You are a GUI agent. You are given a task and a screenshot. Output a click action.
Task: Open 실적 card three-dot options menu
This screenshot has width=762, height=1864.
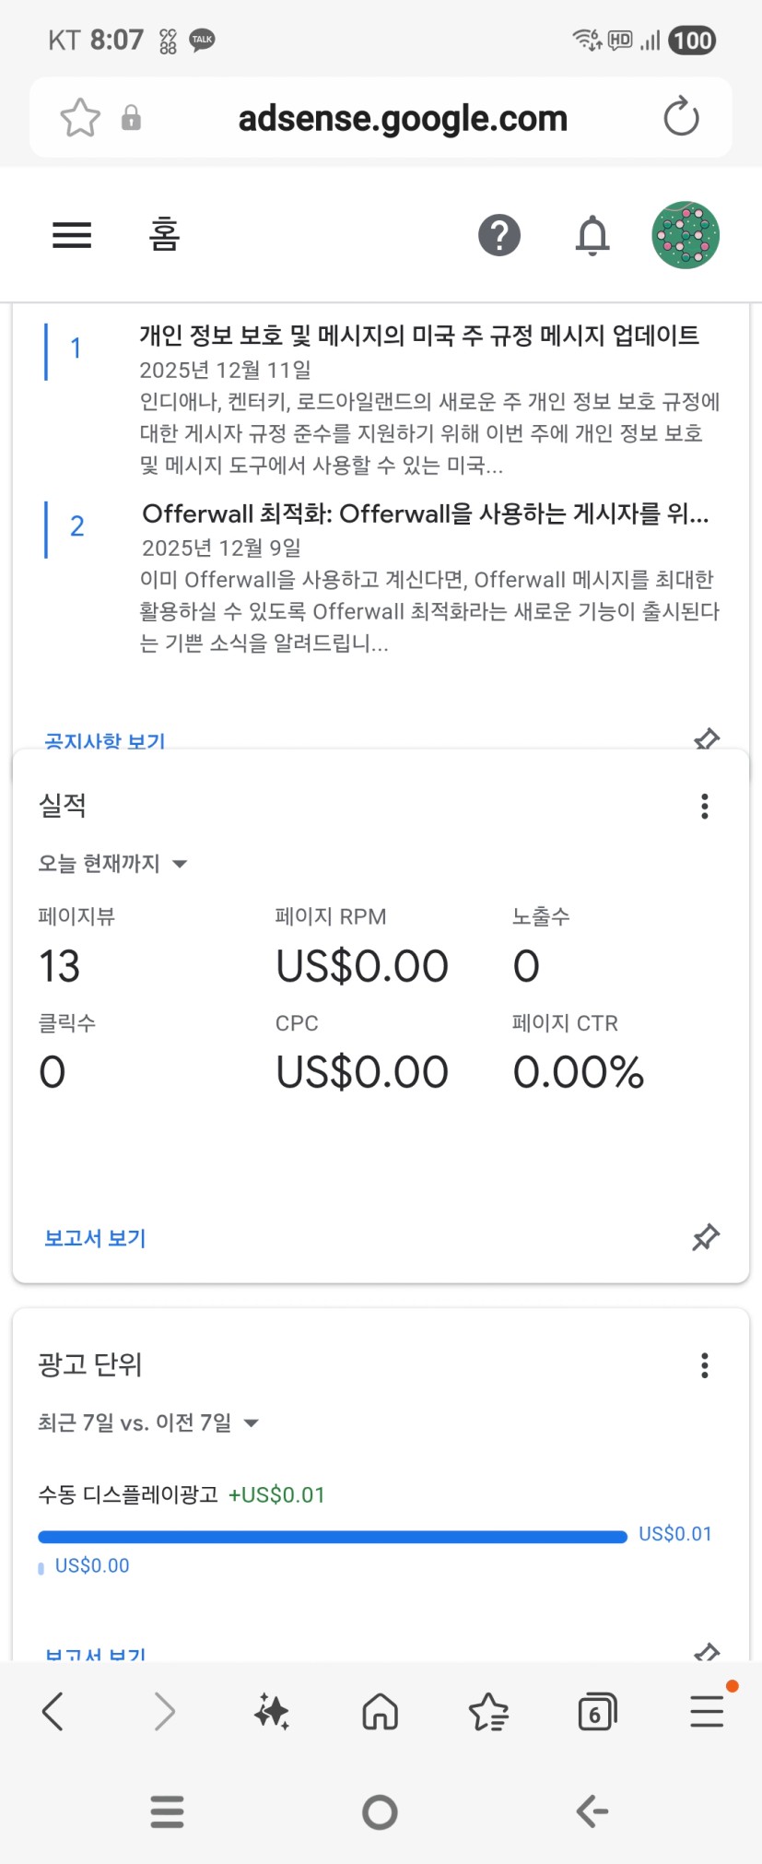tap(705, 807)
